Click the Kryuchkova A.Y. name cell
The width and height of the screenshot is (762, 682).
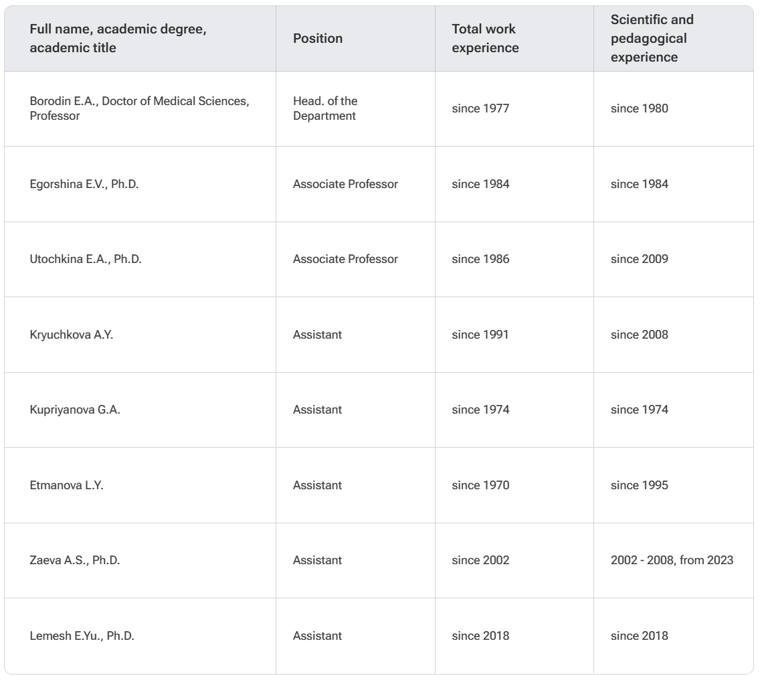(72, 335)
